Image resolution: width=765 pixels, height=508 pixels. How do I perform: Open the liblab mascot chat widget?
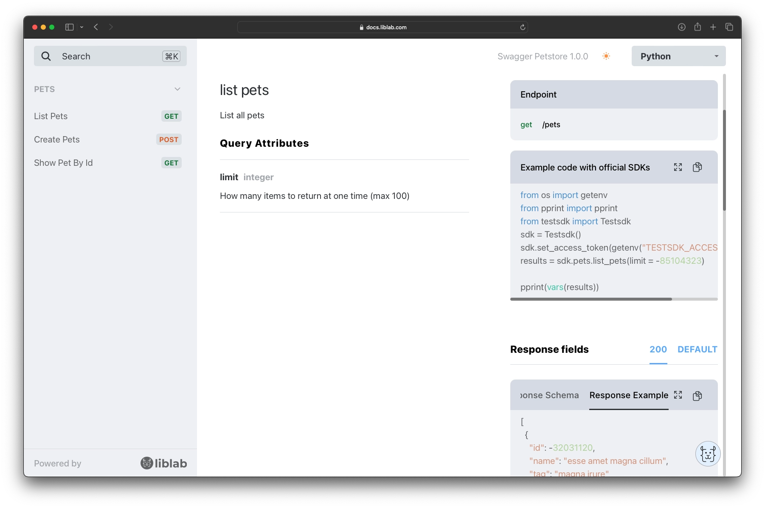pos(707,454)
